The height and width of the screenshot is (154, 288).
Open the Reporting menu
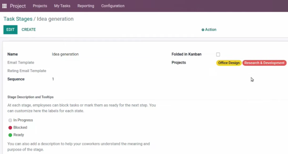(x=86, y=6)
